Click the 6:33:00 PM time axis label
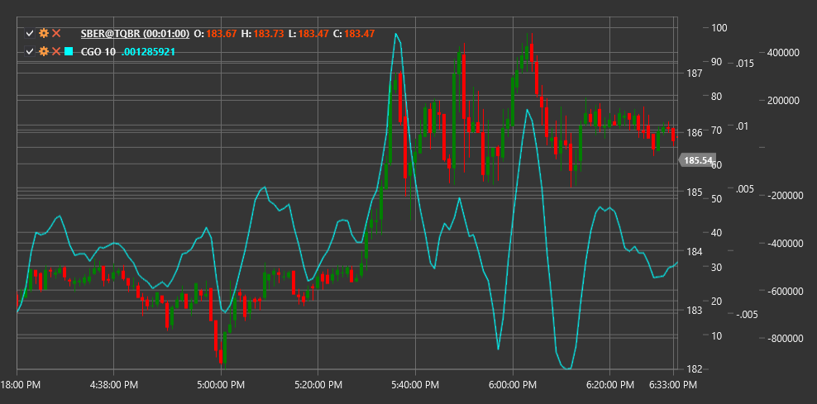817x404 pixels. 672,386
